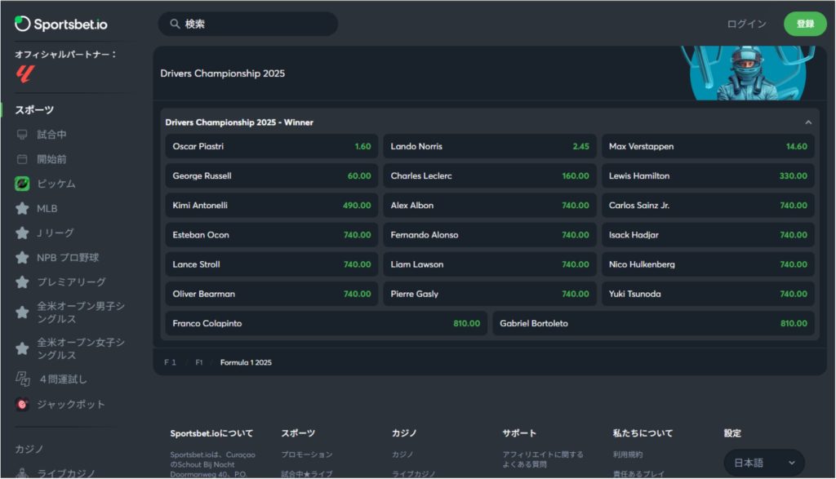
Task: Click the 試合中 live monitor icon
Action: [22, 135]
